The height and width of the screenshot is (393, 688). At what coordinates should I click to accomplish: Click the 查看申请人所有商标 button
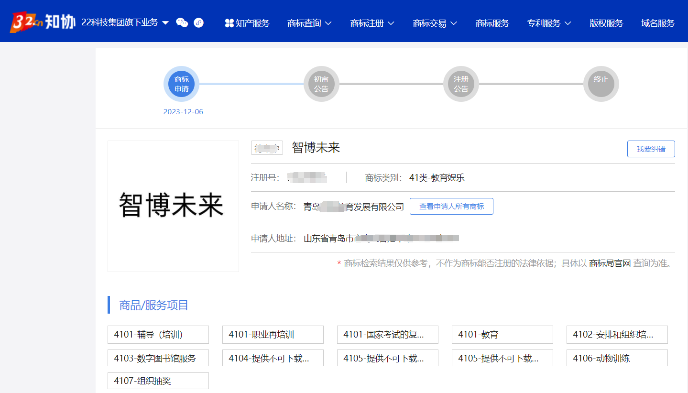(451, 207)
